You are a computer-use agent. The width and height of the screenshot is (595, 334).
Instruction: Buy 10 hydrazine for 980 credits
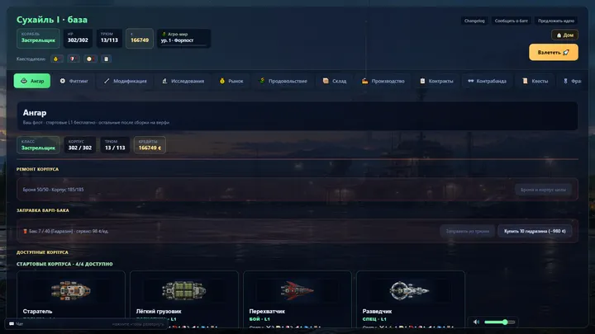pyautogui.click(x=535, y=231)
